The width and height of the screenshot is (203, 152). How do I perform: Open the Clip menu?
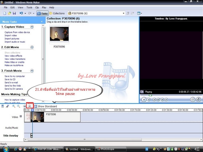[37, 8]
